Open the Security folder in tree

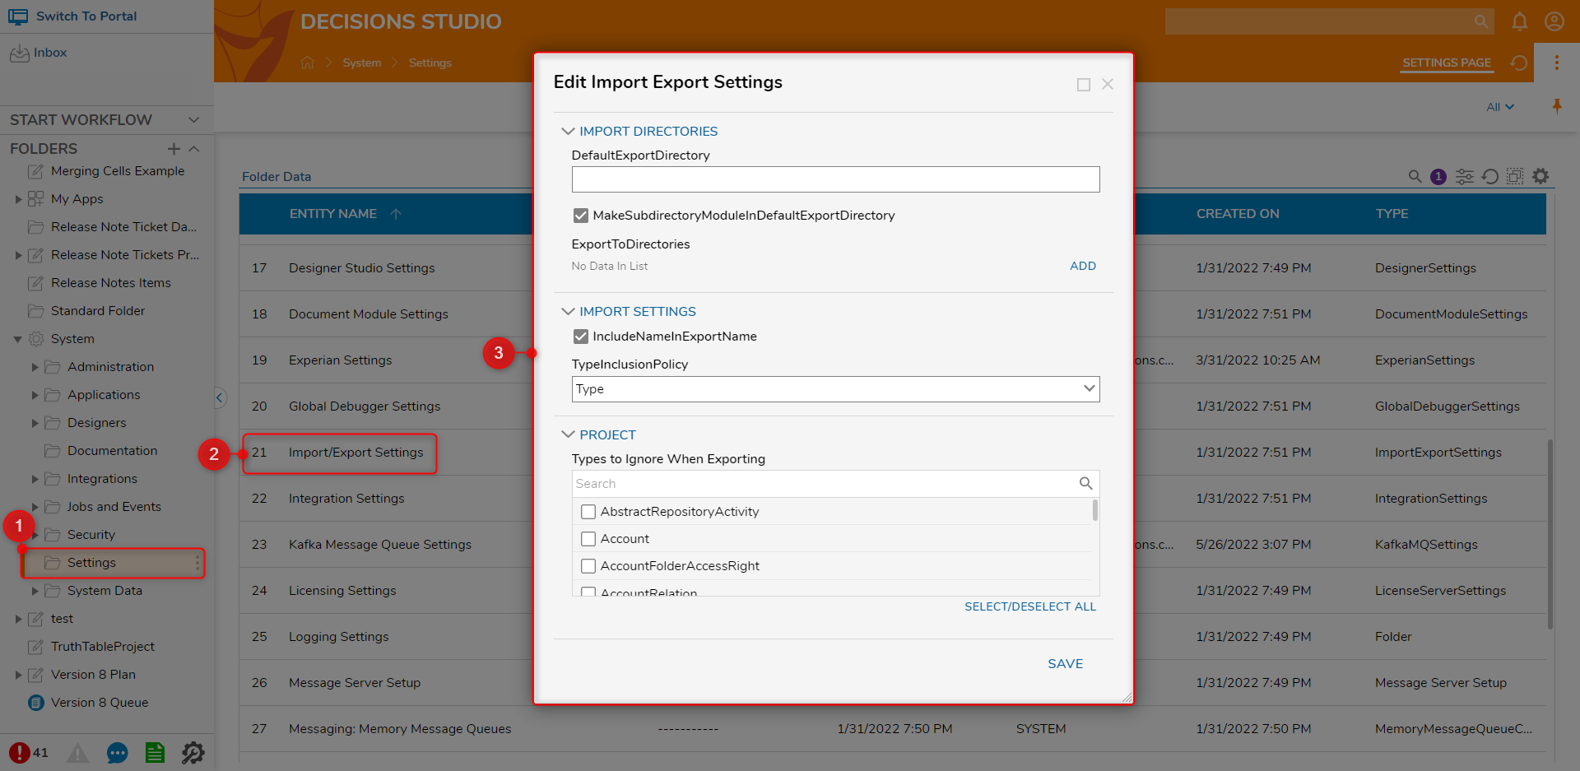click(91, 535)
